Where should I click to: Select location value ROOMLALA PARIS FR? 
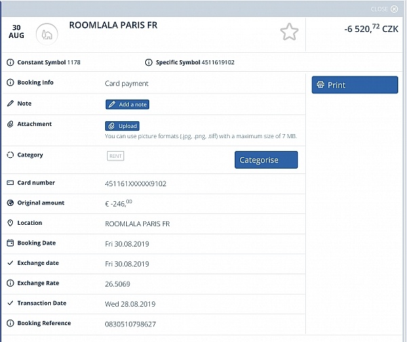[x=137, y=224]
